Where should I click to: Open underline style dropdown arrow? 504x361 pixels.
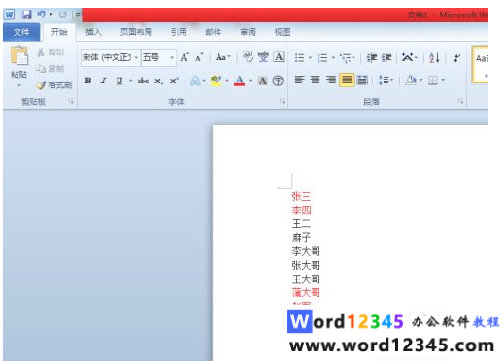point(131,81)
